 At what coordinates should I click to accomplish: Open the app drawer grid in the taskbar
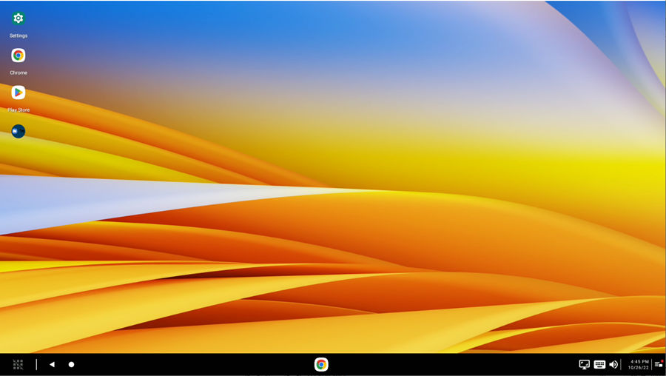click(x=18, y=365)
